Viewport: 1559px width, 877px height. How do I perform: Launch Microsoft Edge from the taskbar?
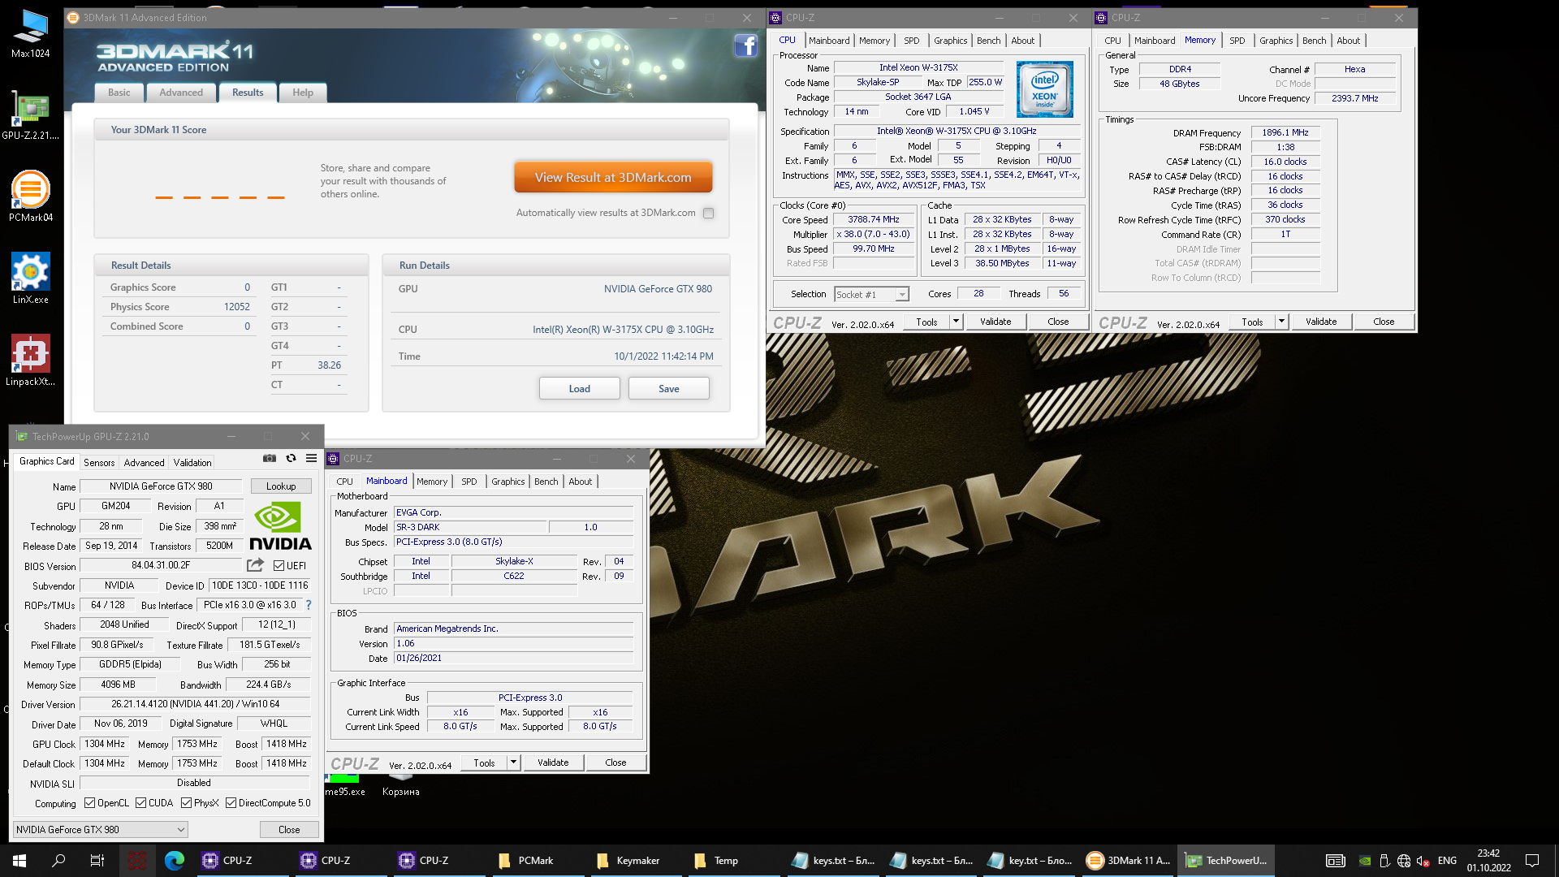pos(175,861)
